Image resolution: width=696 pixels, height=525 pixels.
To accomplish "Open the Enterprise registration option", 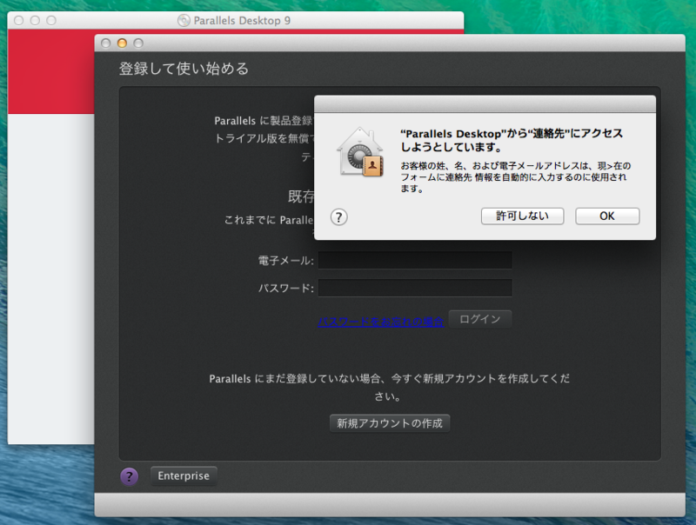I will tap(183, 475).
